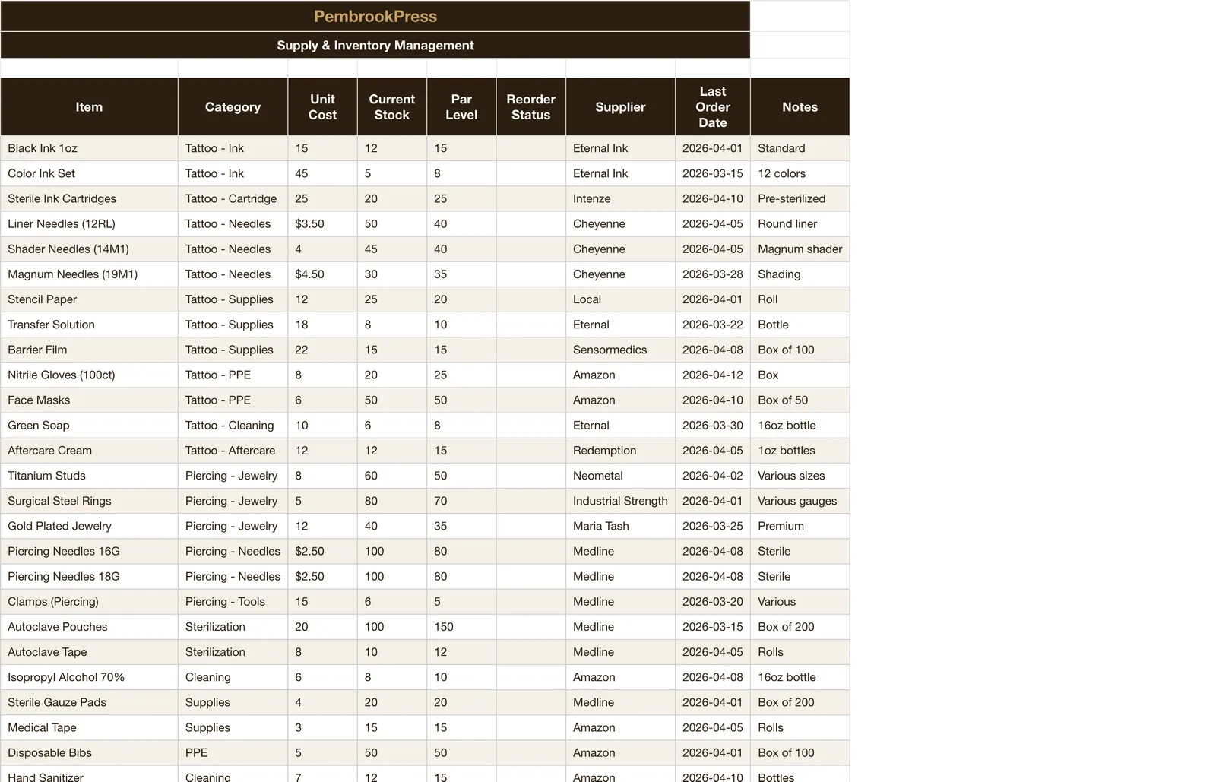Select the Last Order Date header cell
The height and width of the screenshot is (782, 1216).
click(x=712, y=107)
